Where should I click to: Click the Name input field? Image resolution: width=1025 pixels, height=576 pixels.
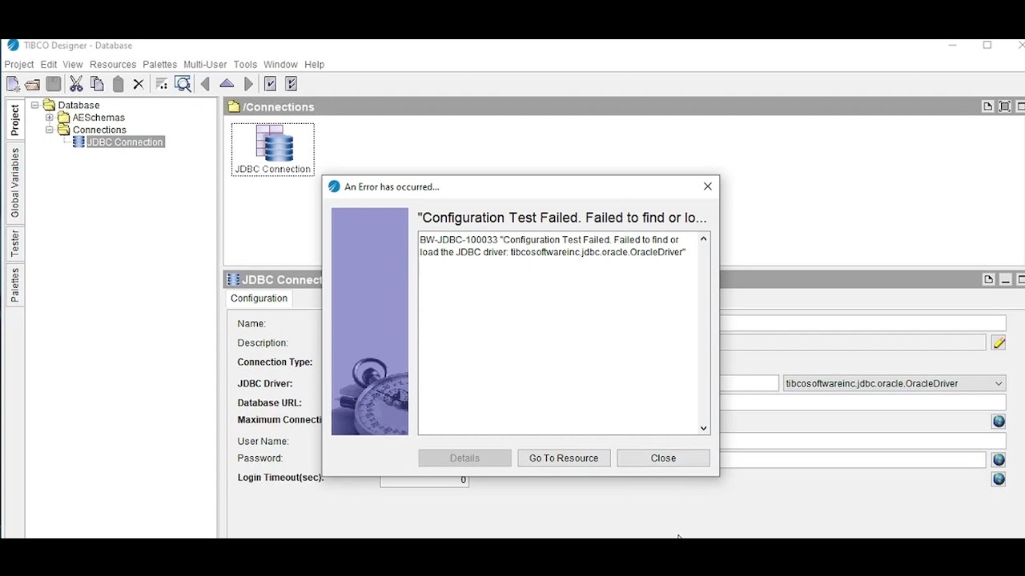pyautogui.click(x=863, y=323)
